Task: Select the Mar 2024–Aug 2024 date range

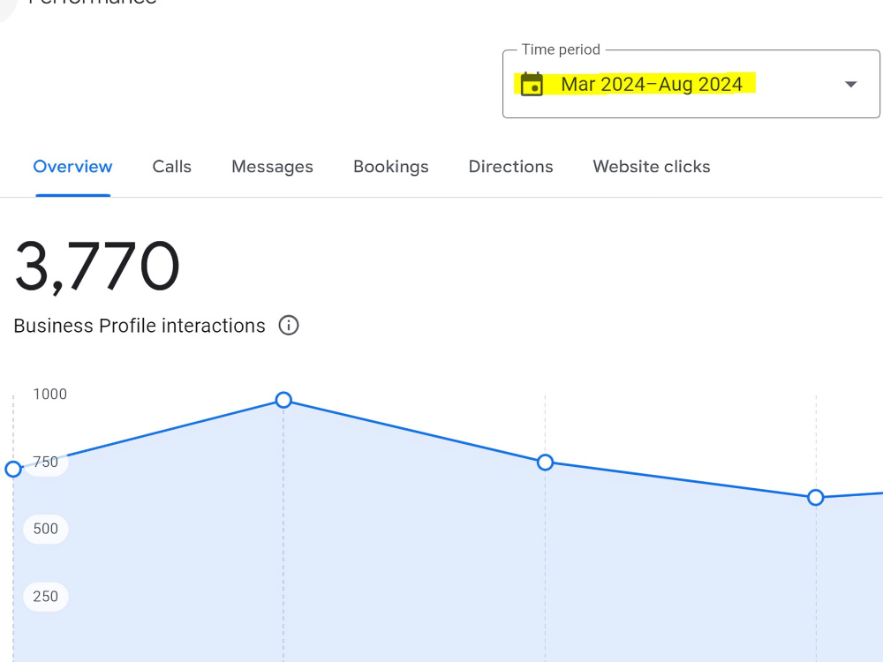Action: [x=652, y=85]
